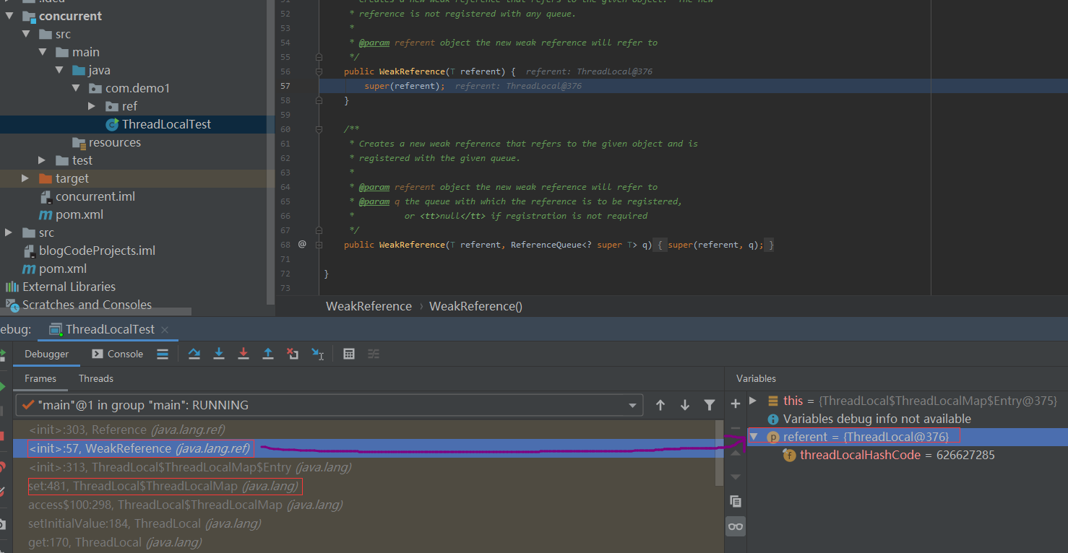Click the orange target folder icon
This screenshot has width=1068, height=553.
[46, 178]
